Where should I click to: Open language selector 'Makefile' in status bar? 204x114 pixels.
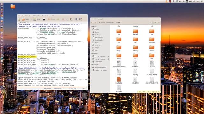[x=47, y=89]
